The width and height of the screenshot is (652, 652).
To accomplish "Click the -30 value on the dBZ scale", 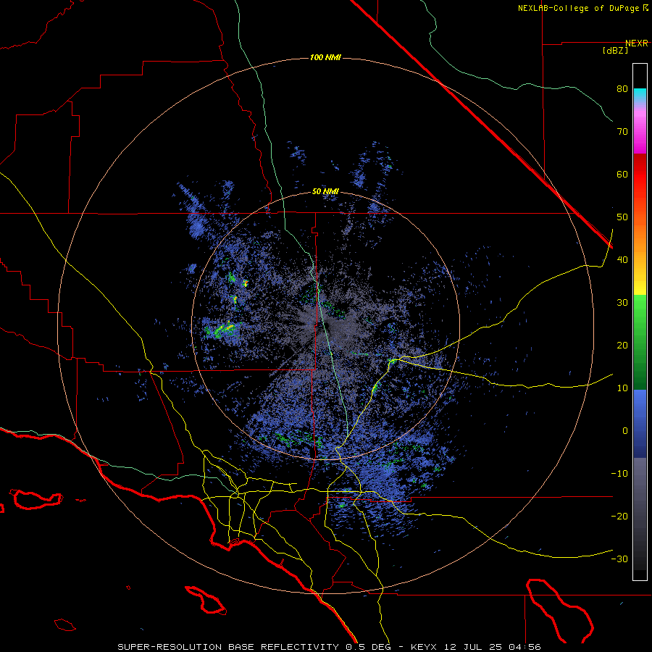I will (619, 559).
